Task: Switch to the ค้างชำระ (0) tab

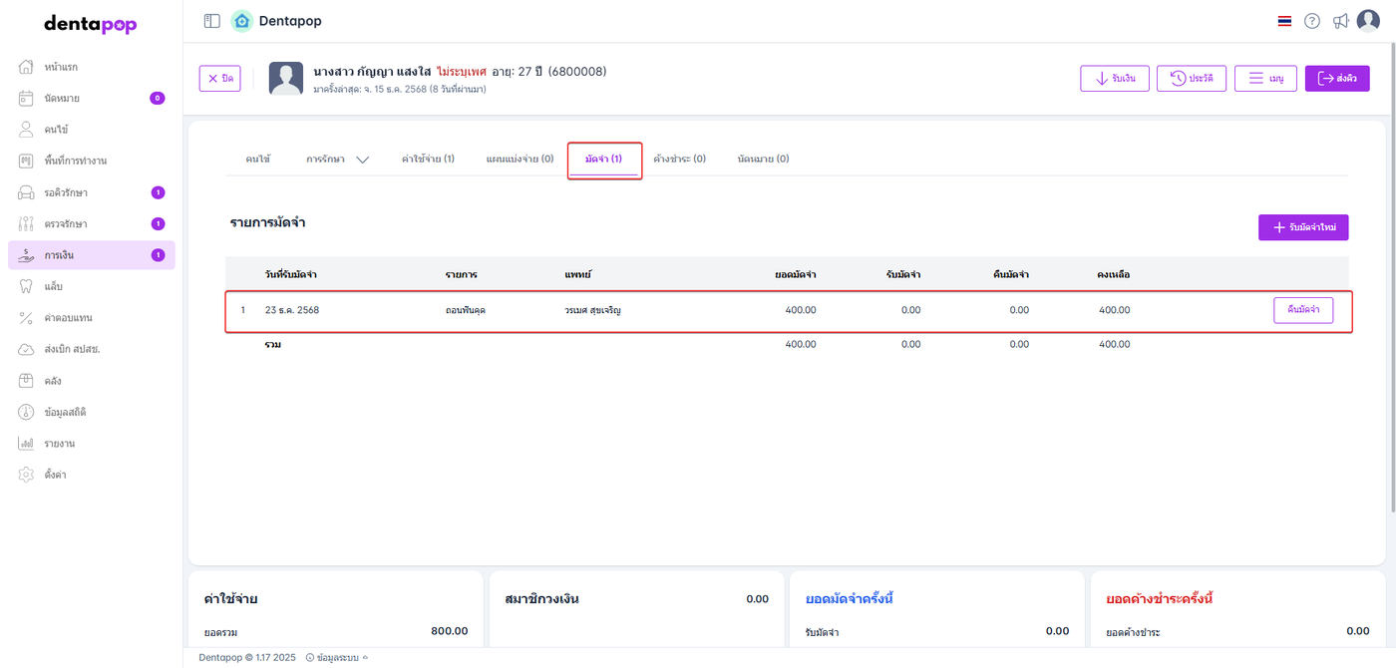Action: click(679, 160)
